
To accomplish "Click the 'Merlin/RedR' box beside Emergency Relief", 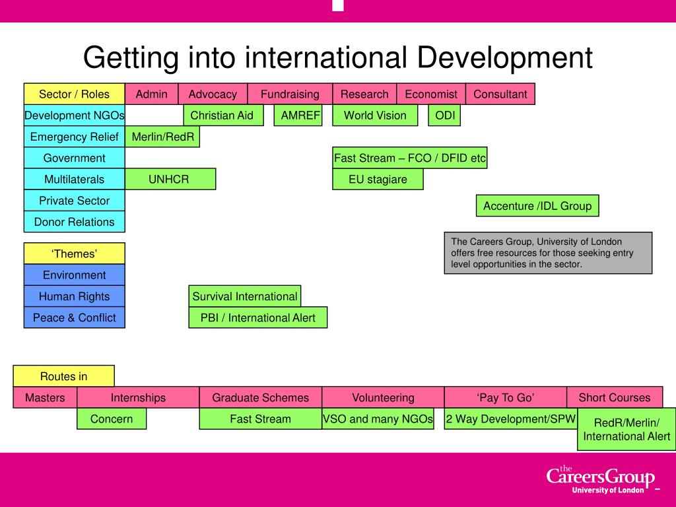I will click(x=162, y=137).
